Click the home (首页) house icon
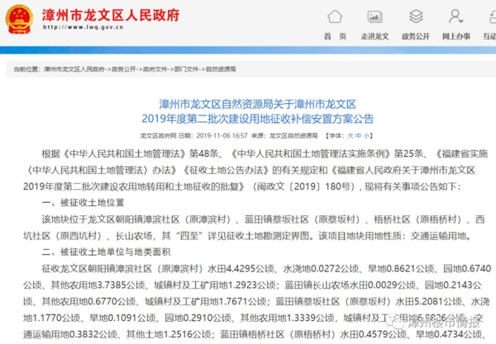 click(335, 16)
